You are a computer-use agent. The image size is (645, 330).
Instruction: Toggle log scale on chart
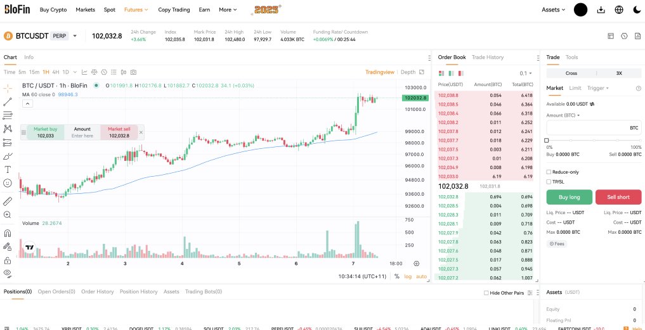(x=408, y=277)
